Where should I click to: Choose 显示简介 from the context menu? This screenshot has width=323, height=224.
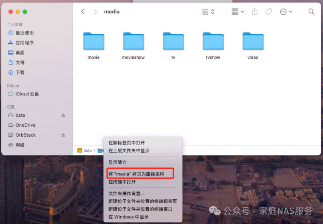(117, 162)
